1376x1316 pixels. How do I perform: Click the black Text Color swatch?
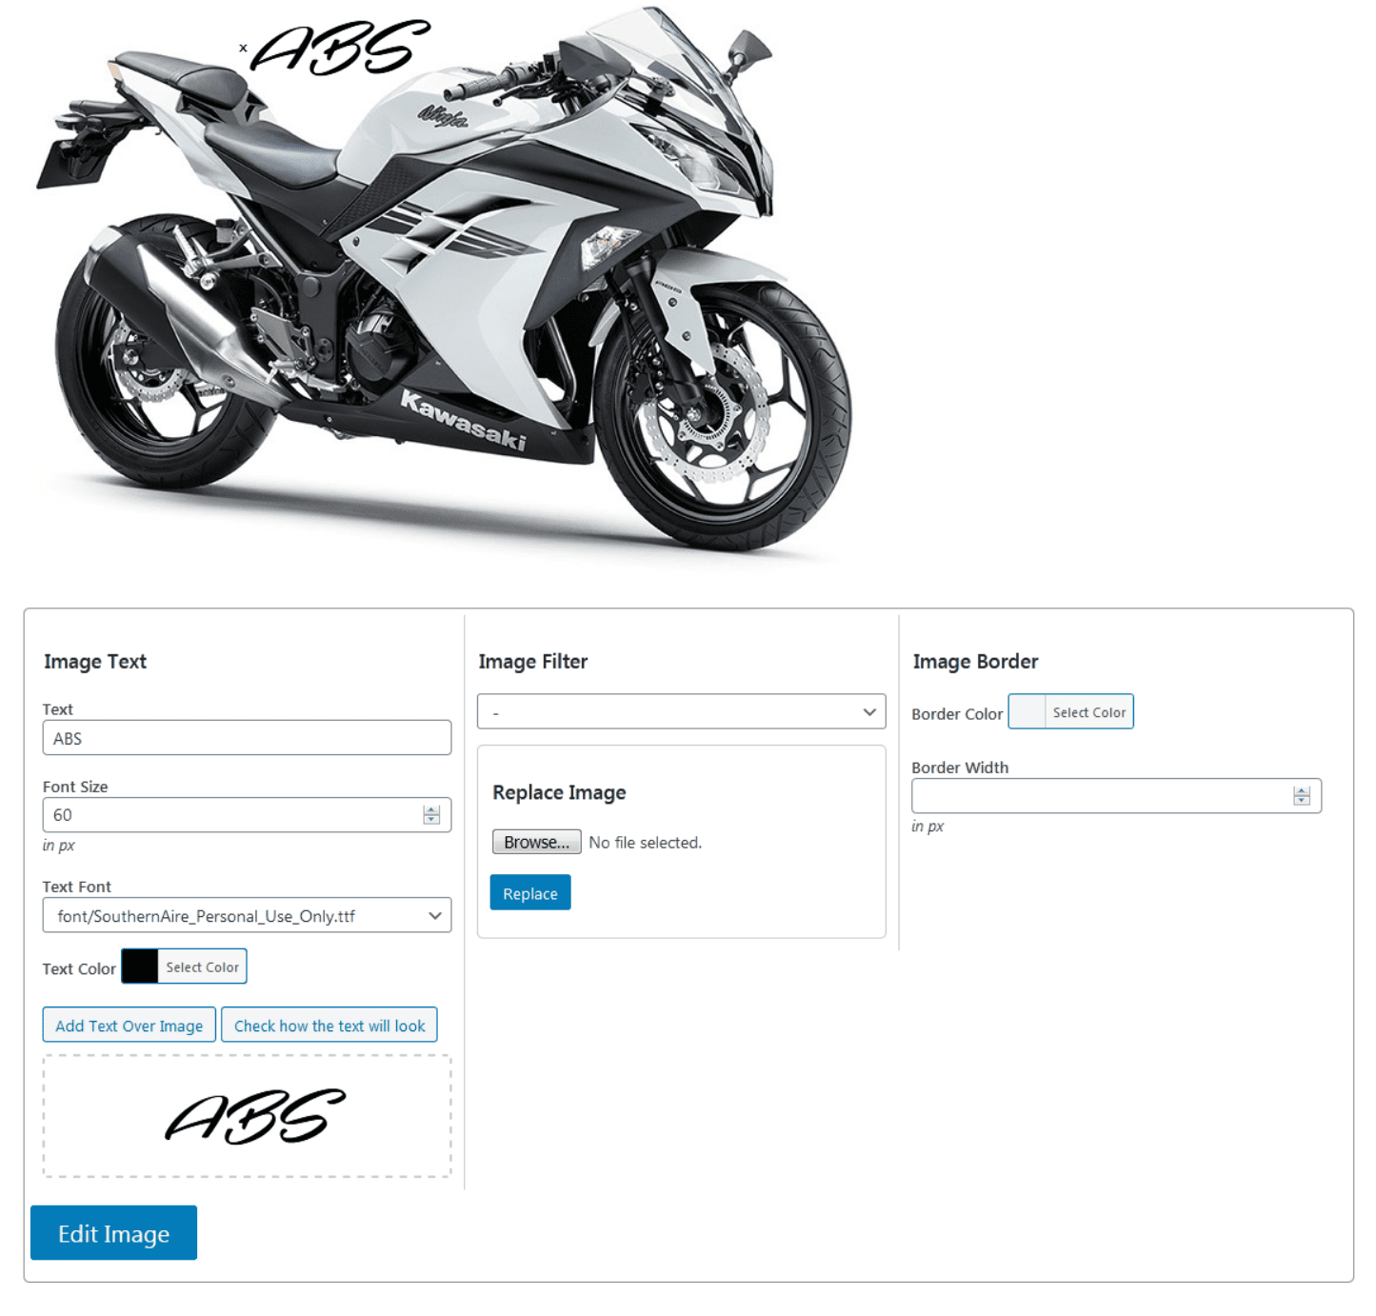[x=140, y=967]
